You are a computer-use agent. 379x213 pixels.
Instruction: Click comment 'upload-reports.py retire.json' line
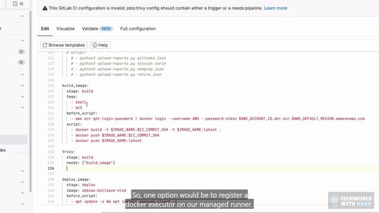coord(116,75)
